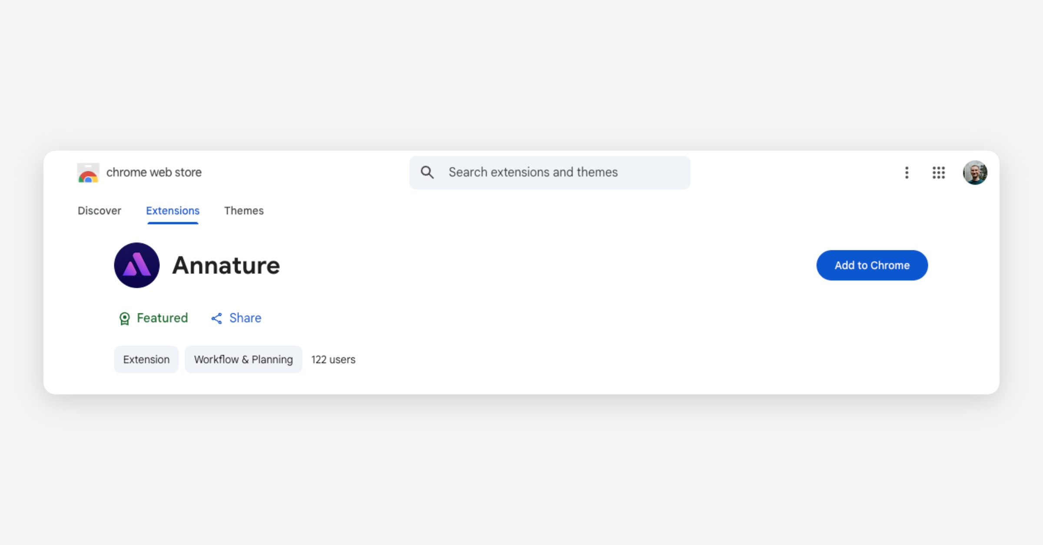Screen dimensions: 1043x545
Task: Click the Featured badge icon
Action: point(125,319)
